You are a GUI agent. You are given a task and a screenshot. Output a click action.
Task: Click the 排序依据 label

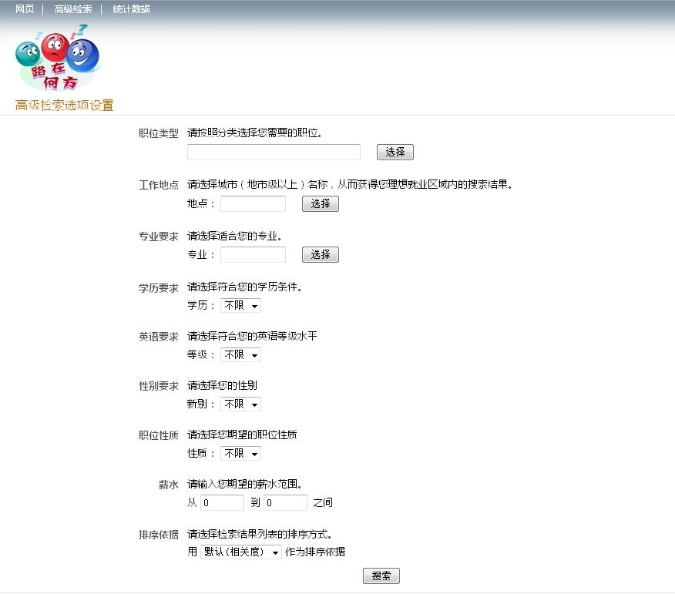(x=159, y=535)
